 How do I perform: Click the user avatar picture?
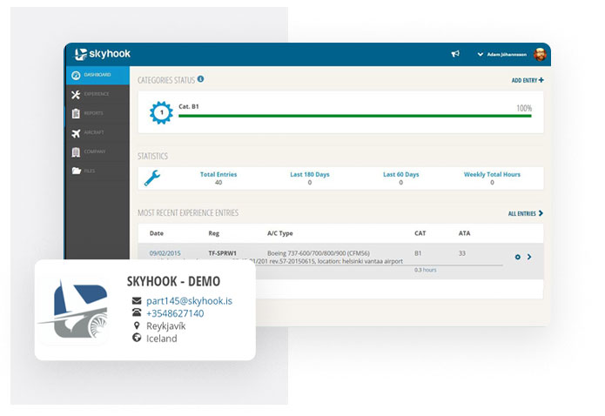pos(541,54)
